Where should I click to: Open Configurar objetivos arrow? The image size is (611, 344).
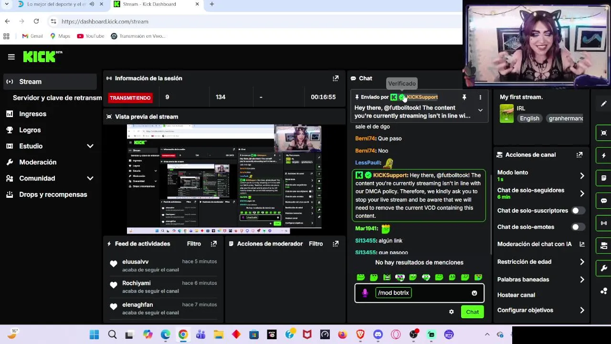pyautogui.click(x=582, y=310)
